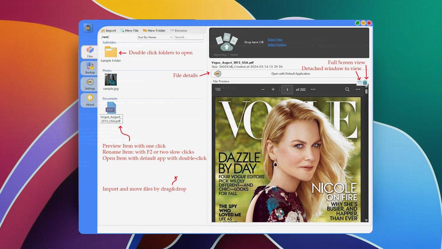Click the Select Files link
442x249 pixels.
click(x=275, y=40)
